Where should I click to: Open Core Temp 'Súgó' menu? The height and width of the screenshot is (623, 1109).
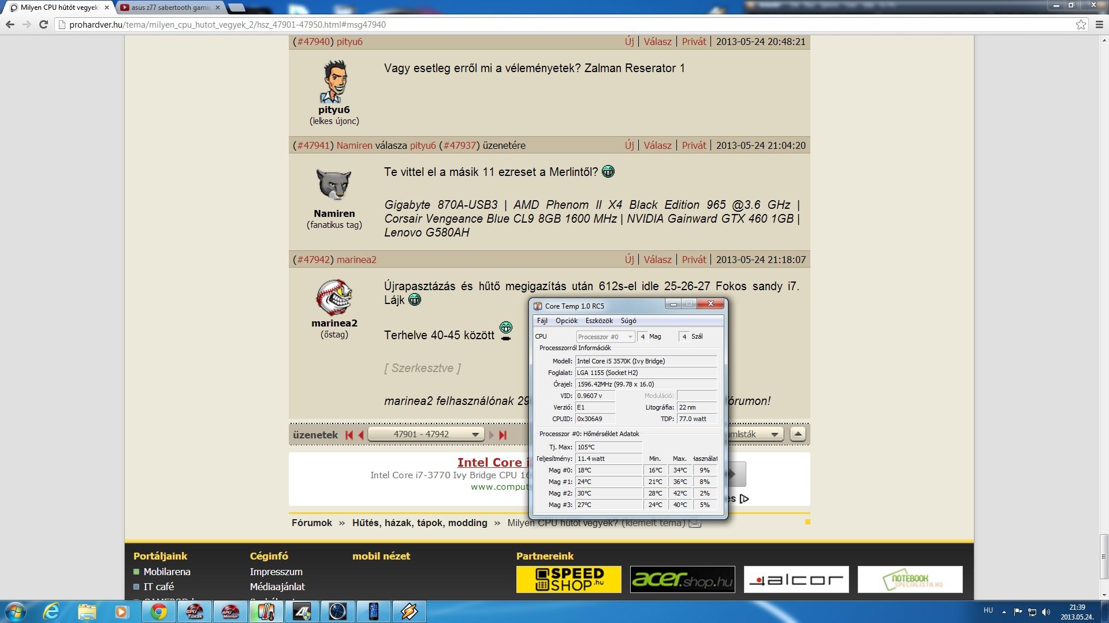pyautogui.click(x=628, y=321)
